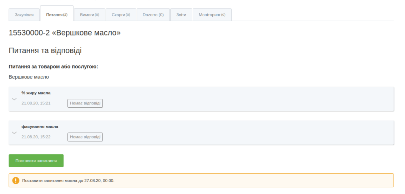The image size is (405, 194).
Task: Switch to the Звіти tab
Action: [x=181, y=15]
